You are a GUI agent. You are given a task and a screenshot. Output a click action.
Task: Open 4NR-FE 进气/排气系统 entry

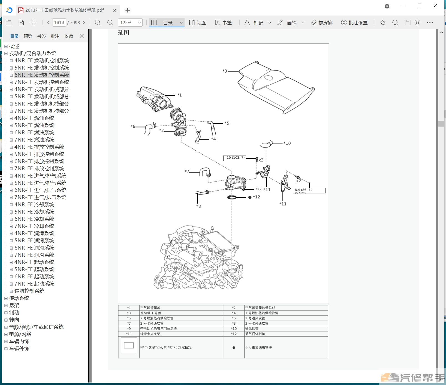click(40, 176)
